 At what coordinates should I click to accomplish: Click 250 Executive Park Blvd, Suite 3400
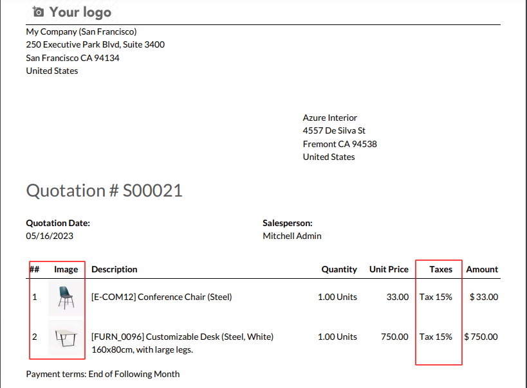tap(95, 44)
